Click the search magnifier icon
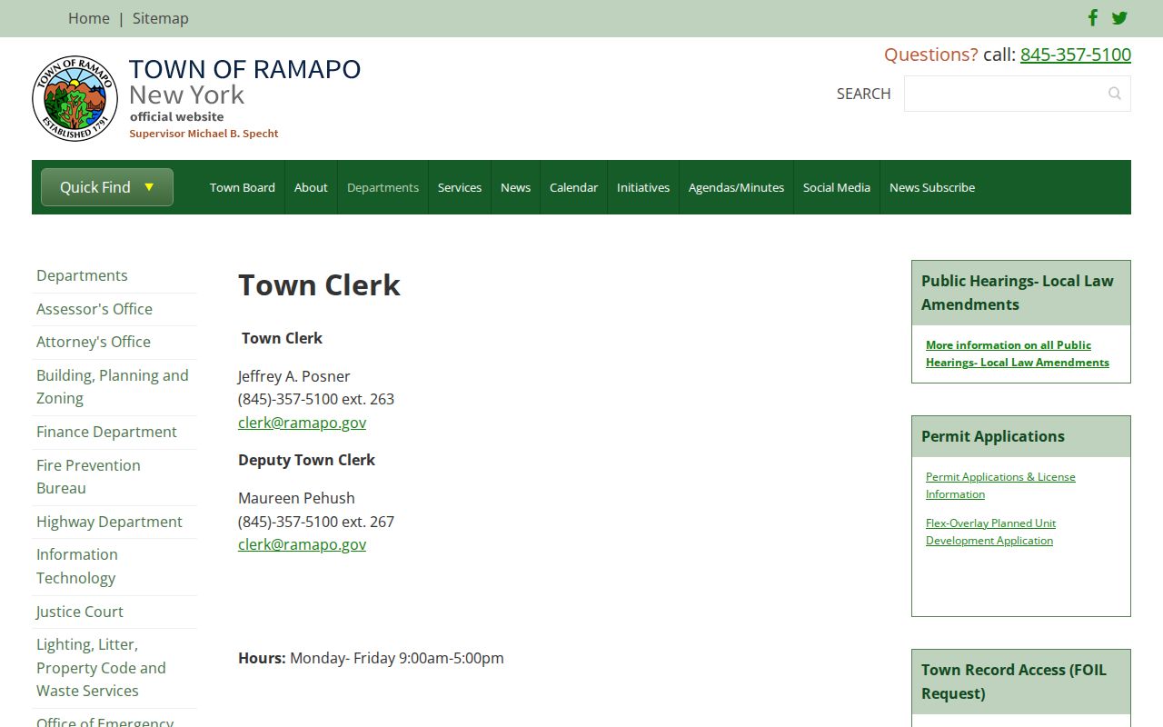Screen dimensions: 1163x727 (1115, 94)
